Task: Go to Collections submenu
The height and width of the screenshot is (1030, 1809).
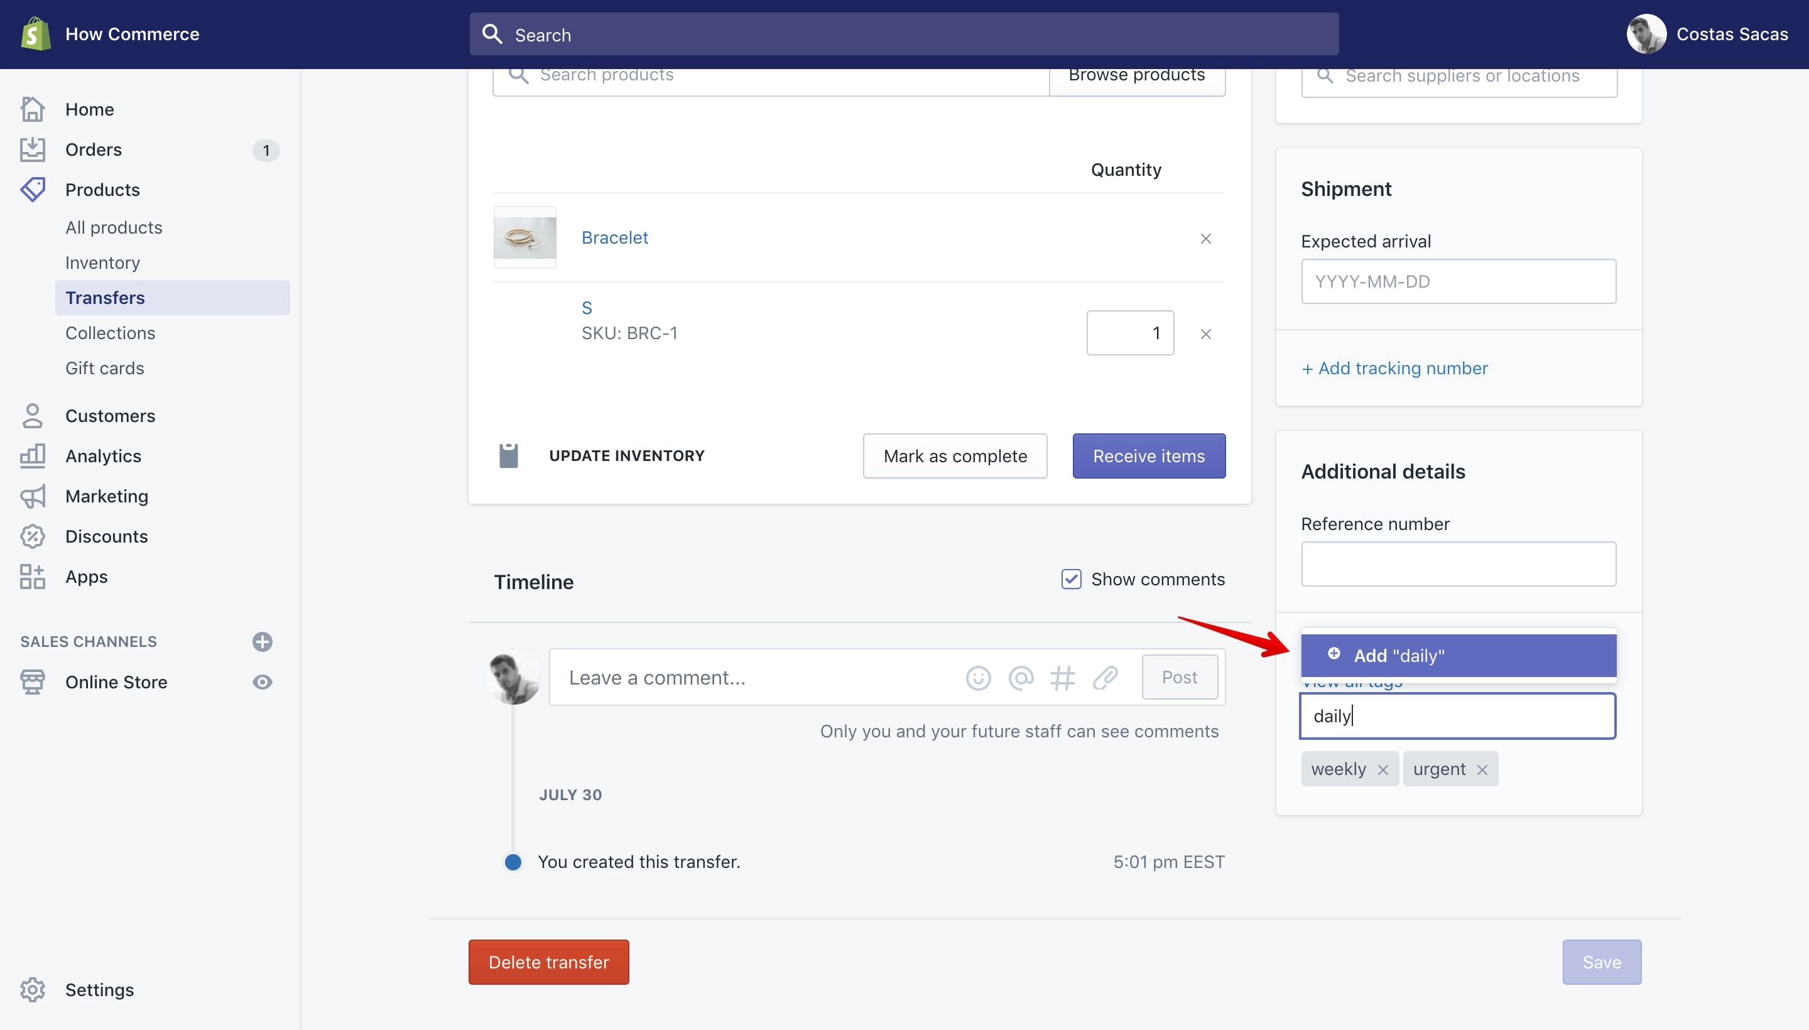Action: pos(111,333)
